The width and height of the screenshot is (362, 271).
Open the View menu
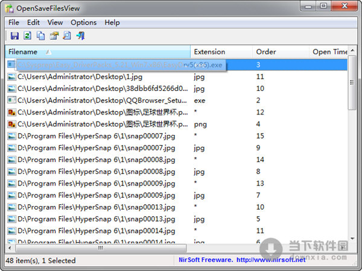point(55,23)
